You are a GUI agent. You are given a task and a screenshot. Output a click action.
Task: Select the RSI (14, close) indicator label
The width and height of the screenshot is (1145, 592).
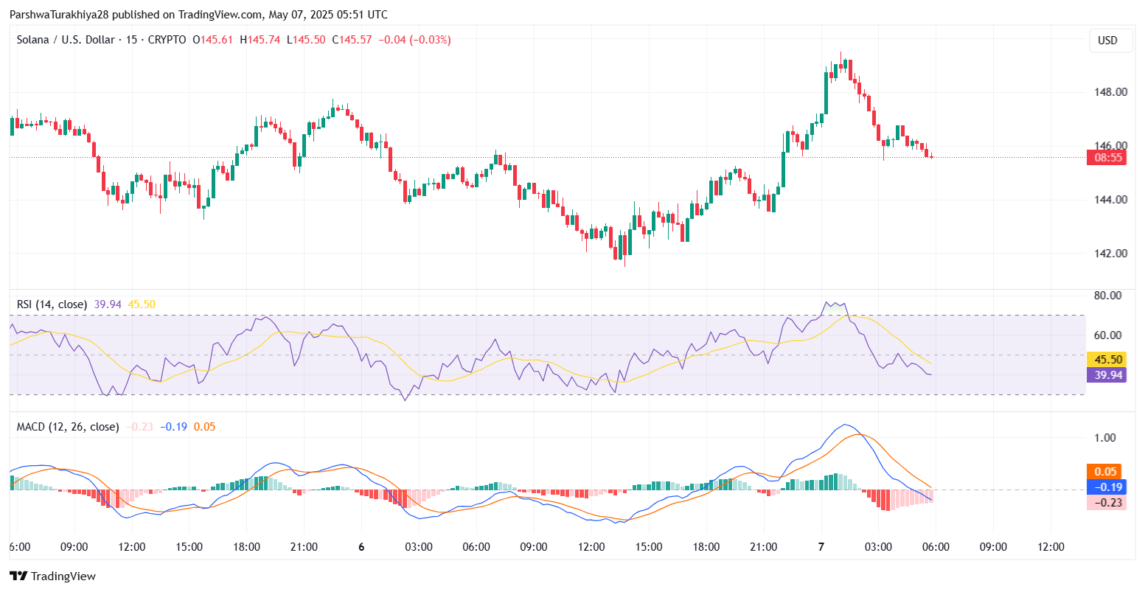coord(52,304)
